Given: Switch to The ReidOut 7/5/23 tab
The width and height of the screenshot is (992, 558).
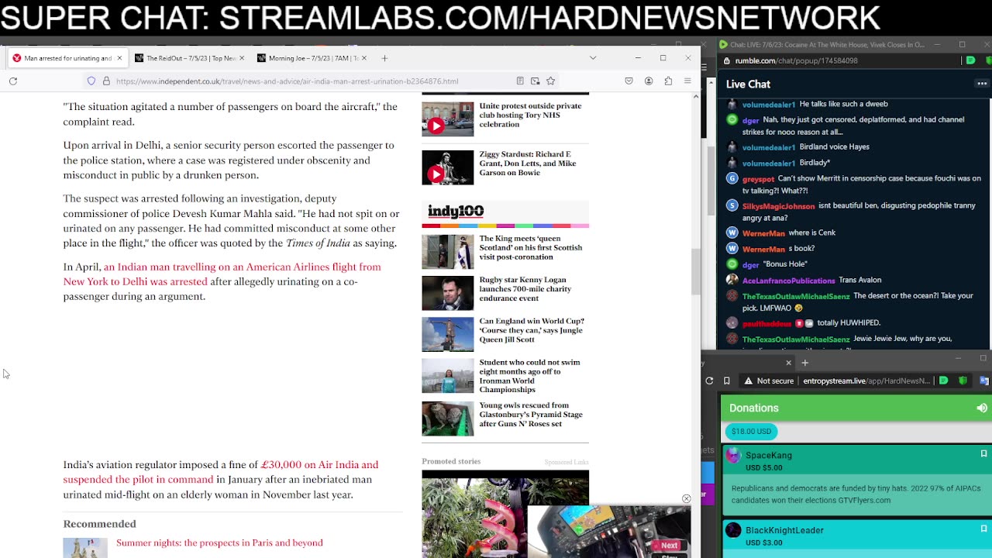Looking at the screenshot, I should click(x=191, y=58).
